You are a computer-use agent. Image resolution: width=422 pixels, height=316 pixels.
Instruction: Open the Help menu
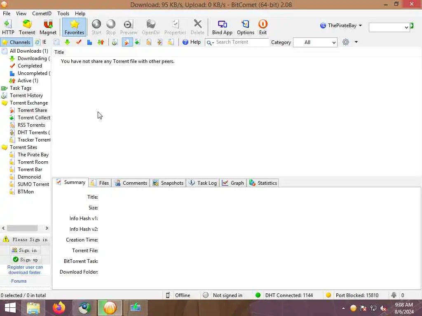coord(80,14)
